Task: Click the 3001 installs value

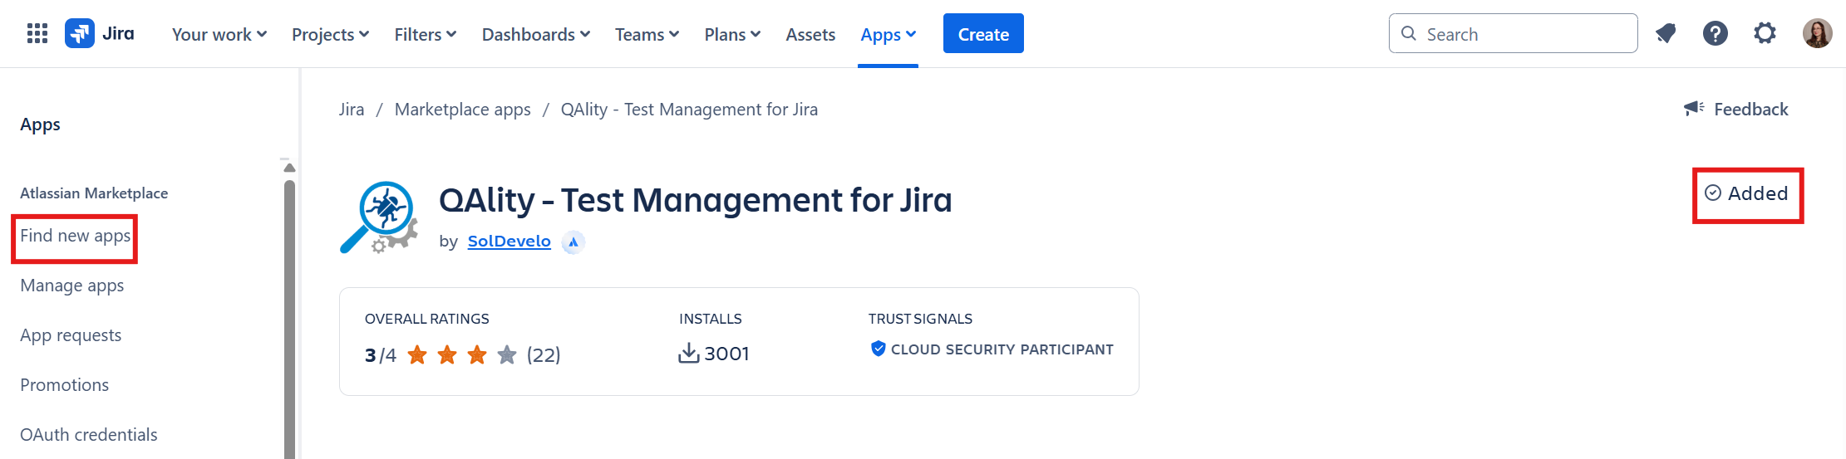Action: coord(727,354)
